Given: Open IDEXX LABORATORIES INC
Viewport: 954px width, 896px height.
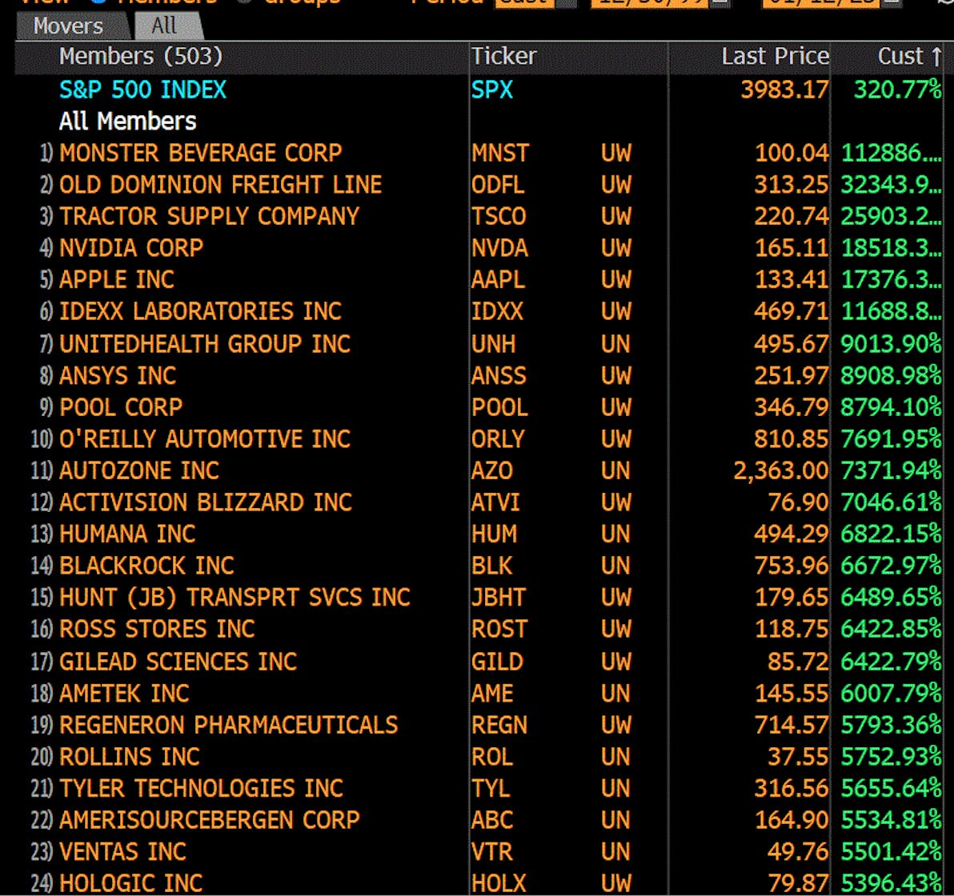Looking at the screenshot, I should (200, 311).
